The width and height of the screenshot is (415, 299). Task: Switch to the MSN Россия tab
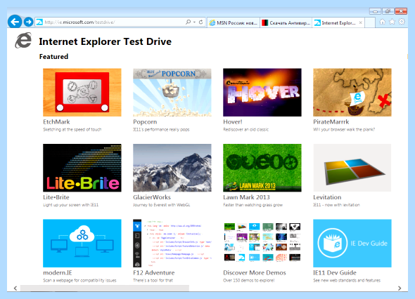pyautogui.click(x=233, y=22)
